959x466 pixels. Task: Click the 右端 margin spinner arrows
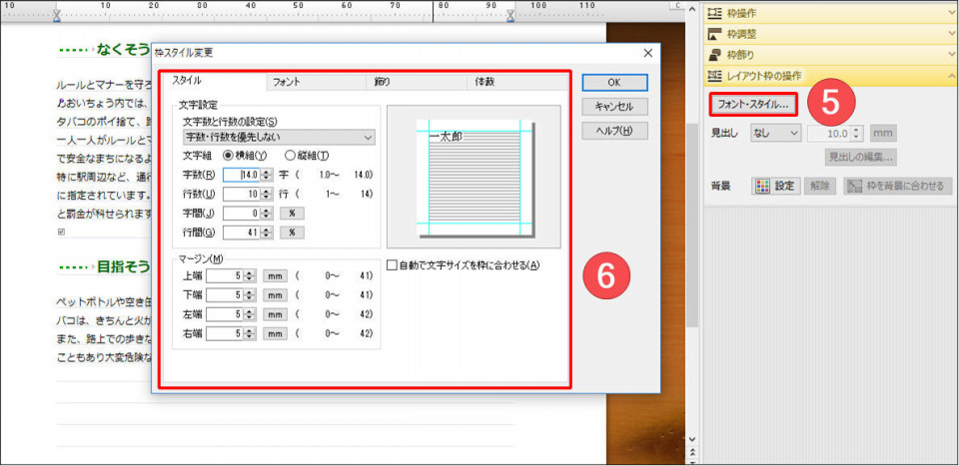coord(249,334)
